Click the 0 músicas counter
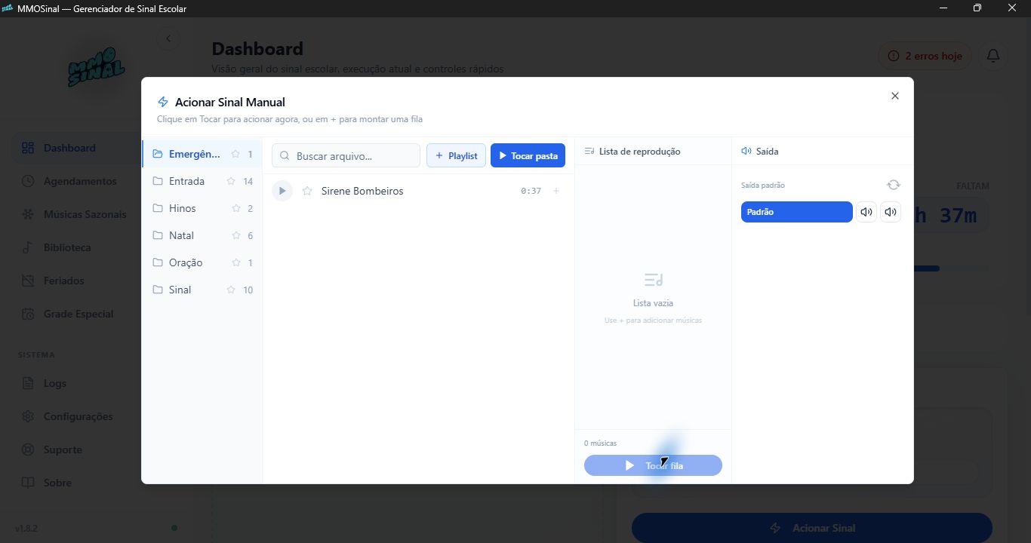Screen dimensions: 1031x543 point(600,443)
